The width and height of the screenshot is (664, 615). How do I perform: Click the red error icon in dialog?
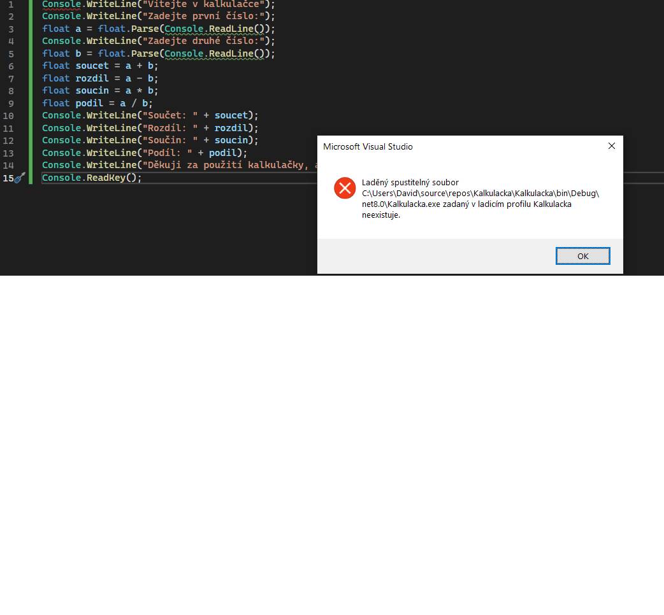tap(345, 188)
